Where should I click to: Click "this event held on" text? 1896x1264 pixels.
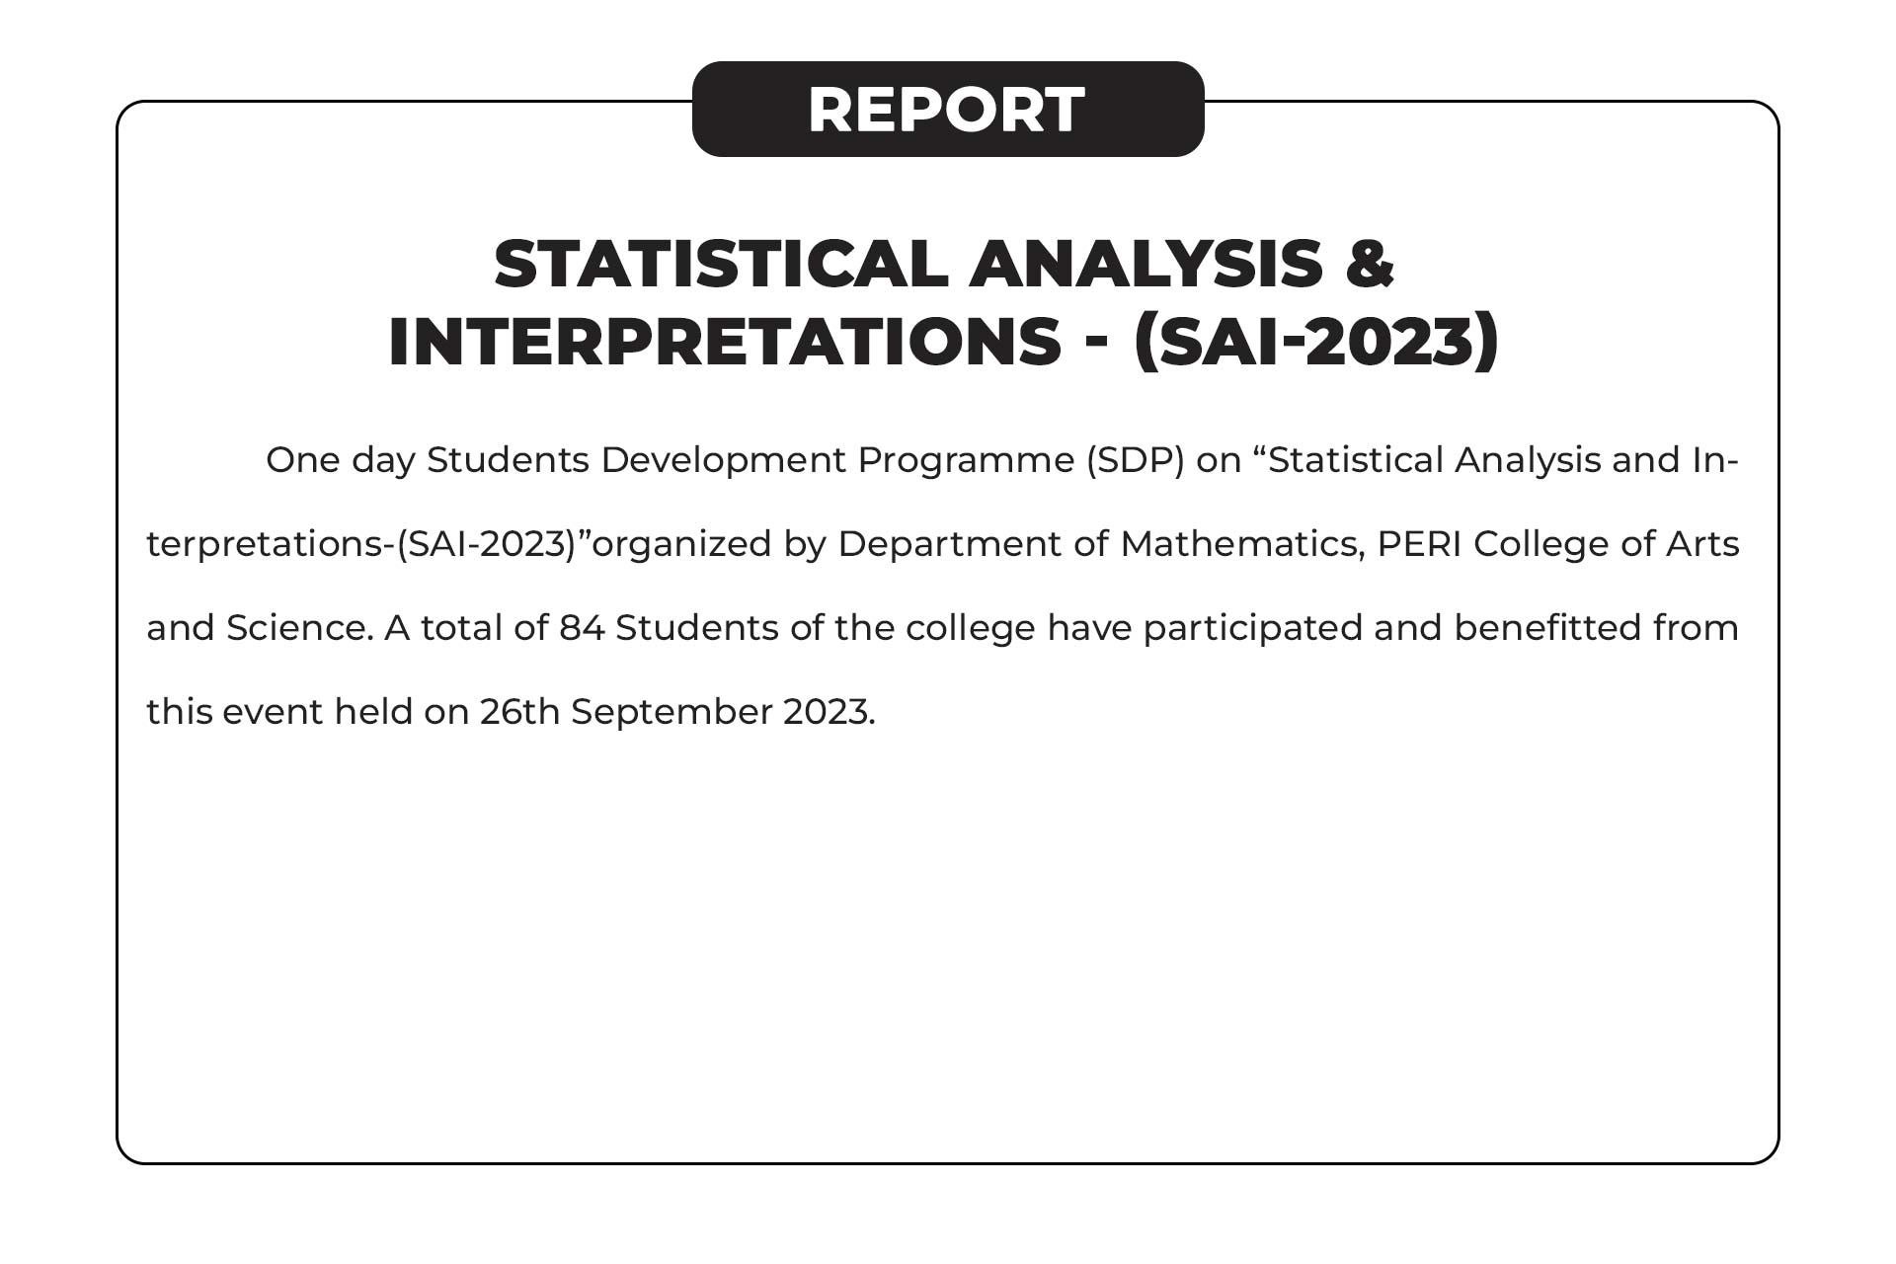coord(307,712)
